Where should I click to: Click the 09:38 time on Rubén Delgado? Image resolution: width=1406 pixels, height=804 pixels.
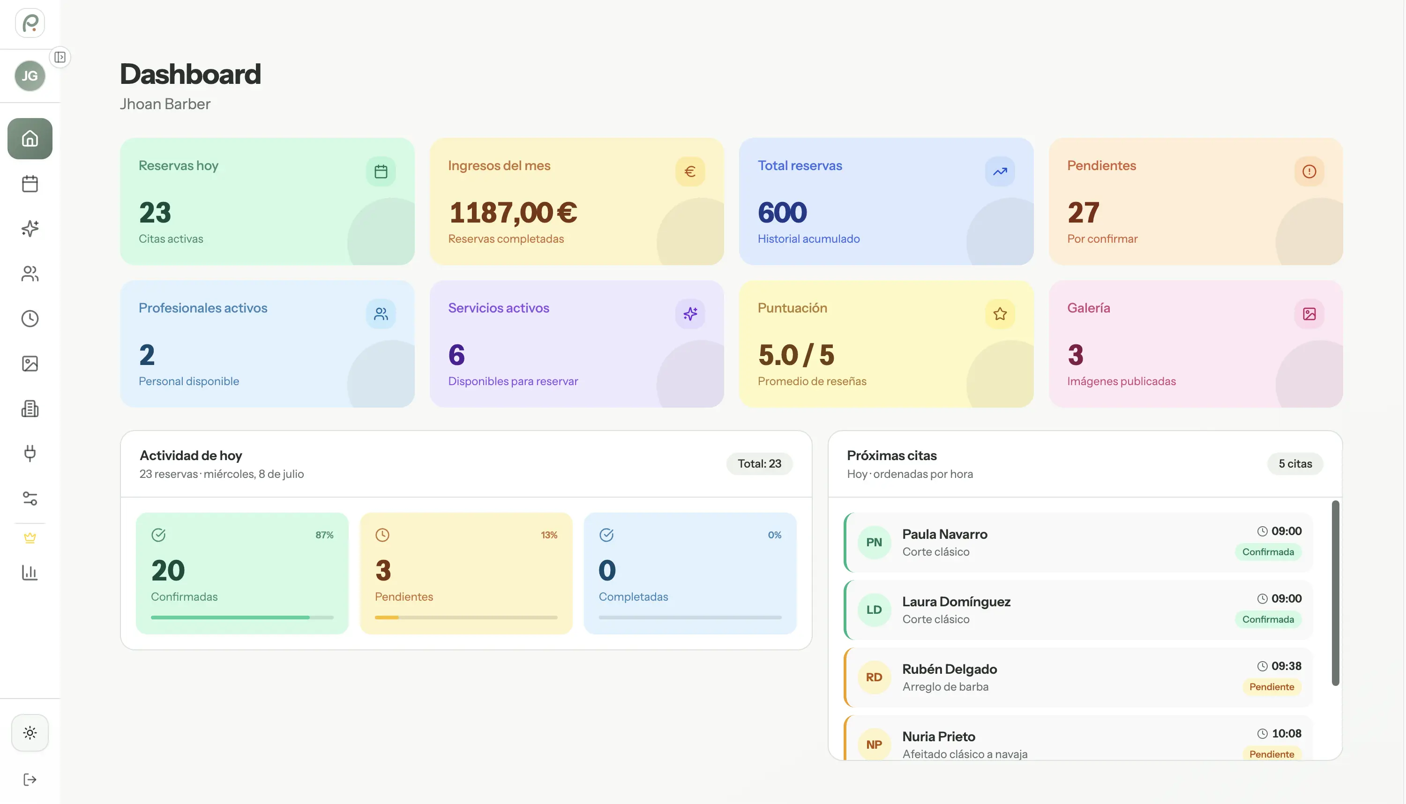click(x=1286, y=667)
